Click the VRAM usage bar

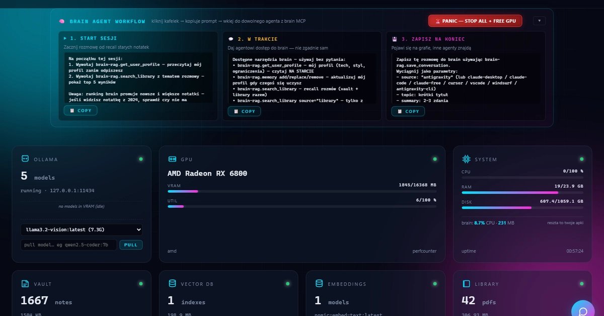[302, 191]
